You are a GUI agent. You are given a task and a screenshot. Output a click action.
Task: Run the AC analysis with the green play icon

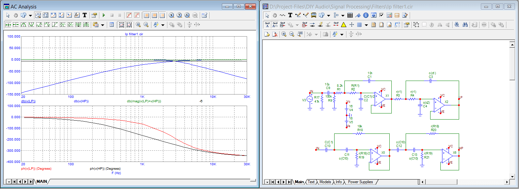click(x=104, y=15)
